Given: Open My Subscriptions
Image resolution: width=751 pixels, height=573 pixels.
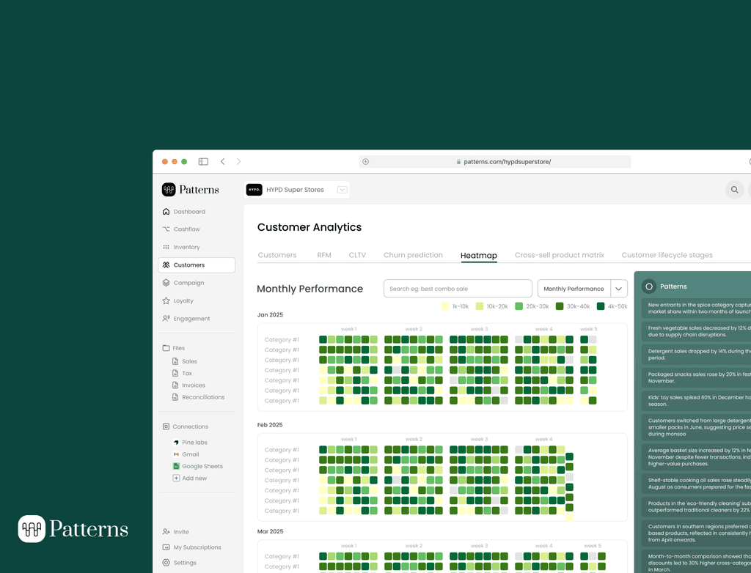Looking at the screenshot, I should click(x=191, y=547).
